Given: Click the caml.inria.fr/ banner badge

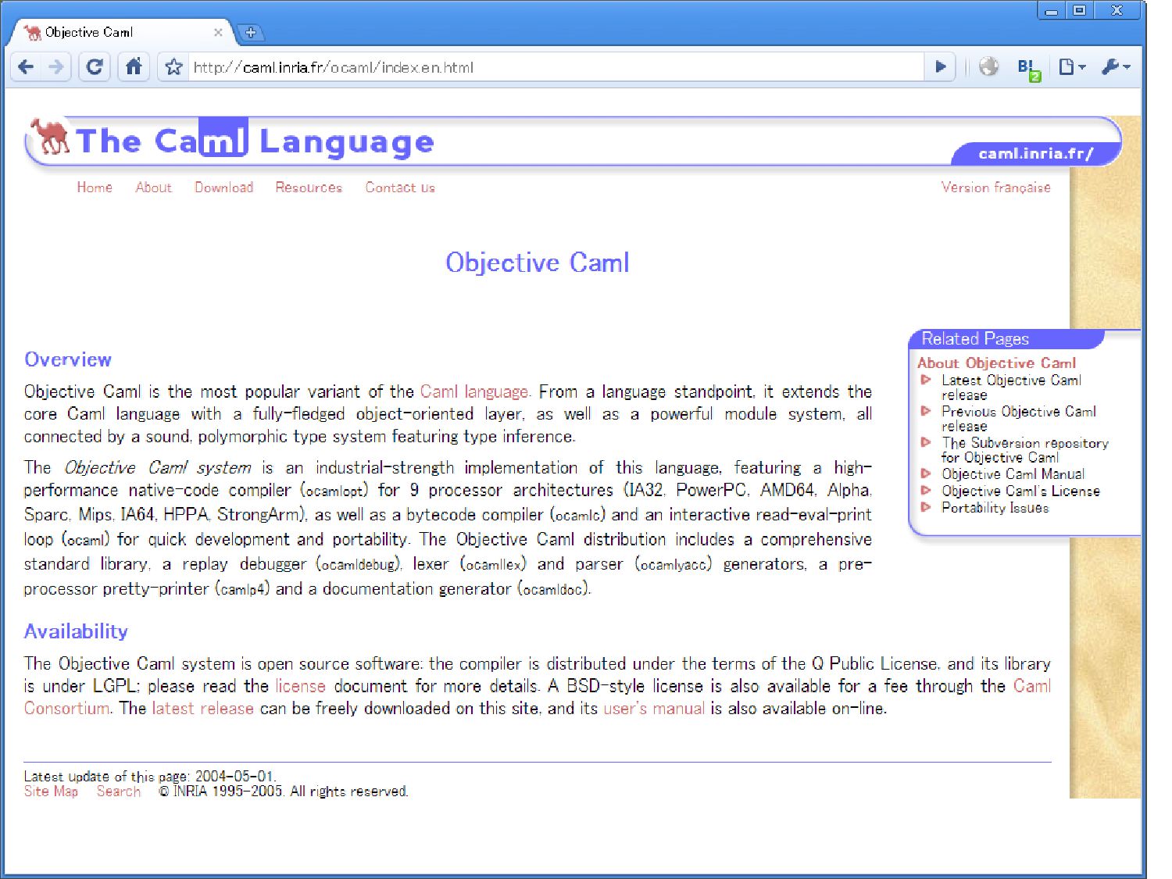Looking at the screenshot, I should pos(1035,154).
